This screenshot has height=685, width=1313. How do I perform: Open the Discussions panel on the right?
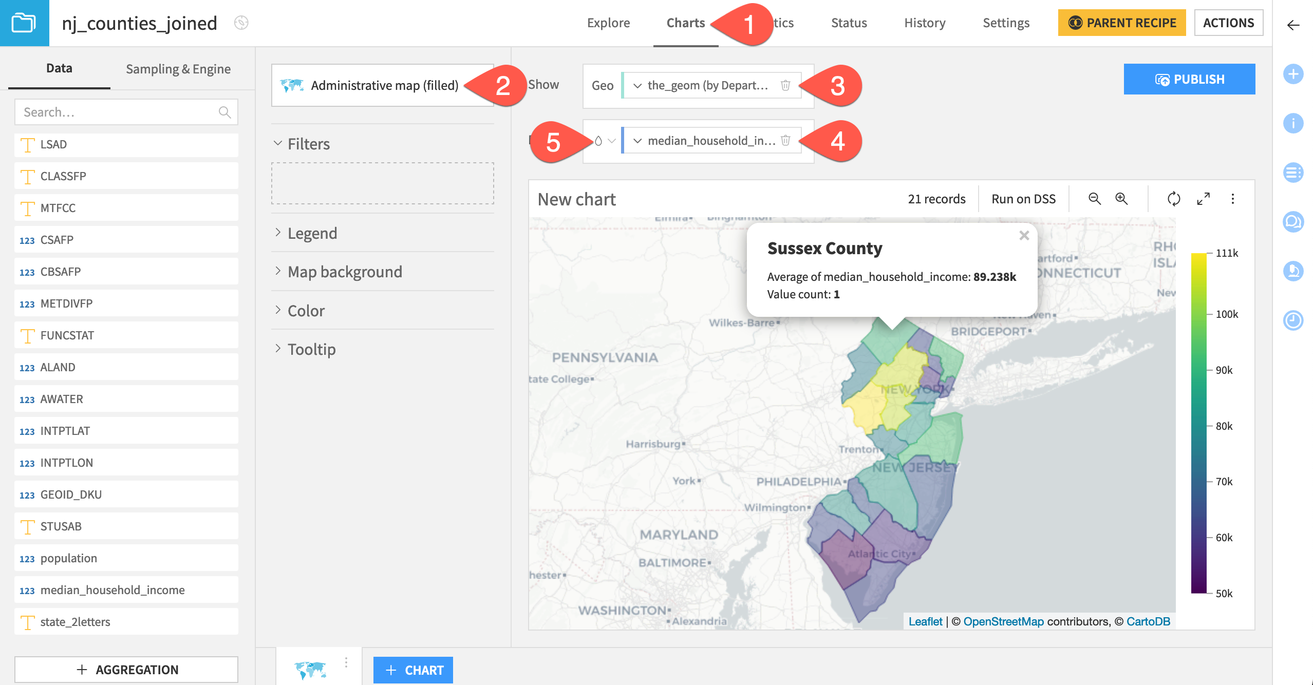(x=1293, y=222)
